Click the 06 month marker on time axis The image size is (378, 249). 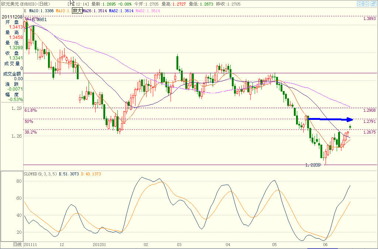click(326, 245)
